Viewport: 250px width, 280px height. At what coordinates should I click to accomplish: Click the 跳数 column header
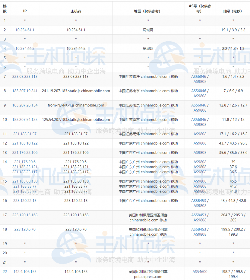5,8
